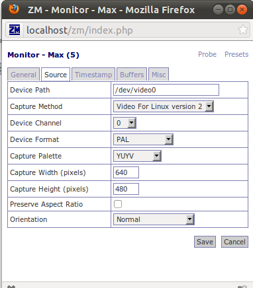Click the Probe link
This screenshot has width=253, height=288.
point(207,54)
